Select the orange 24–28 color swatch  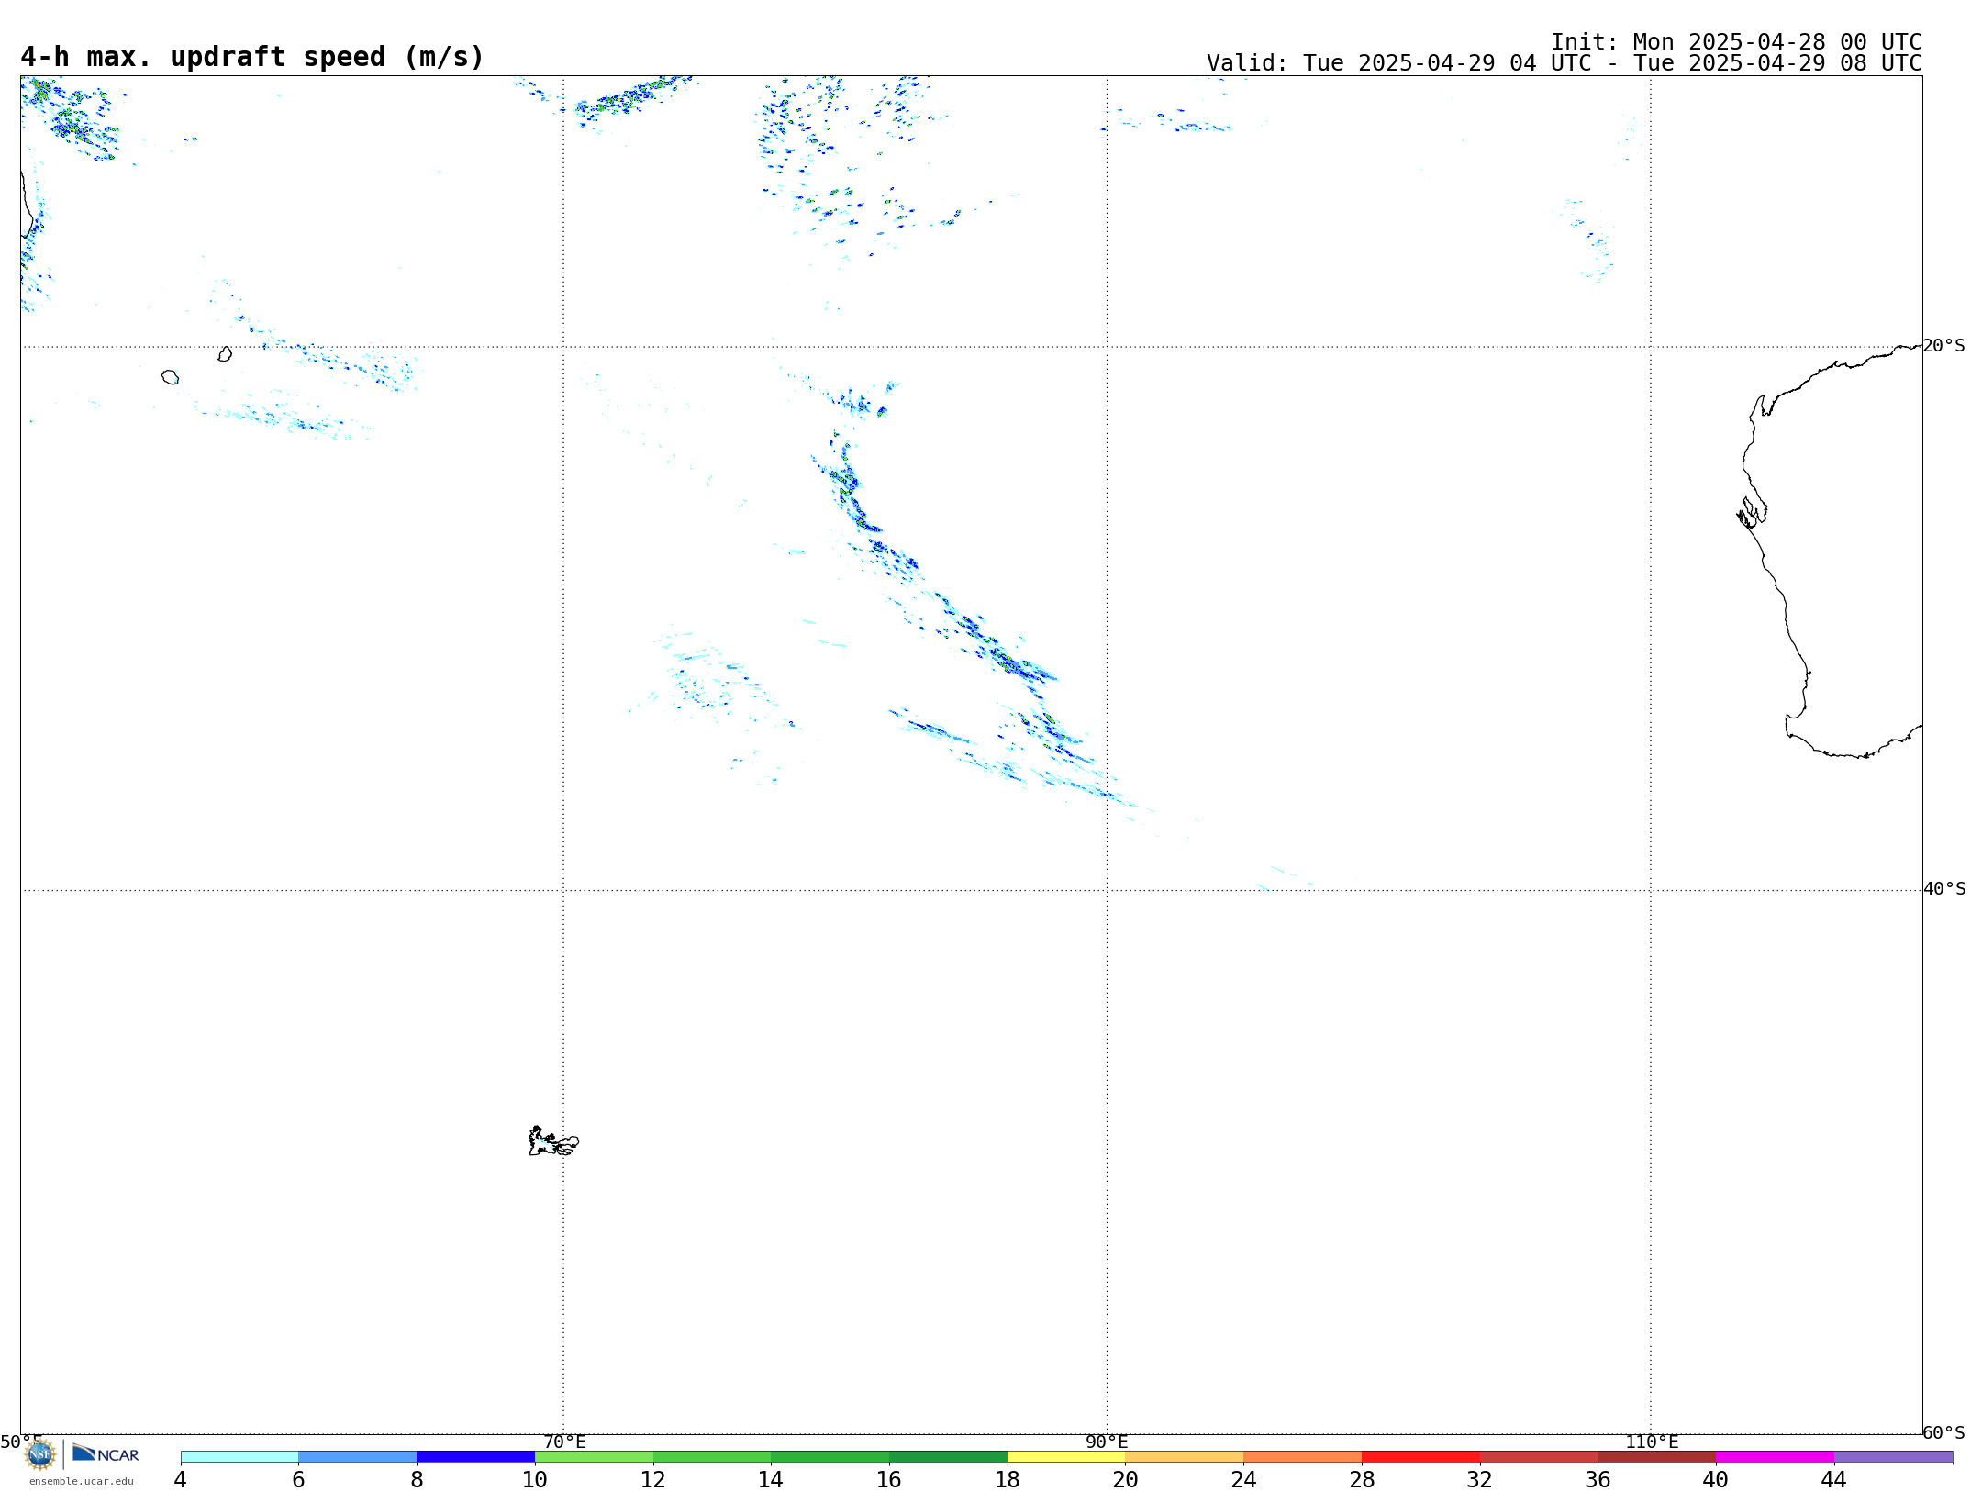tap(1303, 1457)
